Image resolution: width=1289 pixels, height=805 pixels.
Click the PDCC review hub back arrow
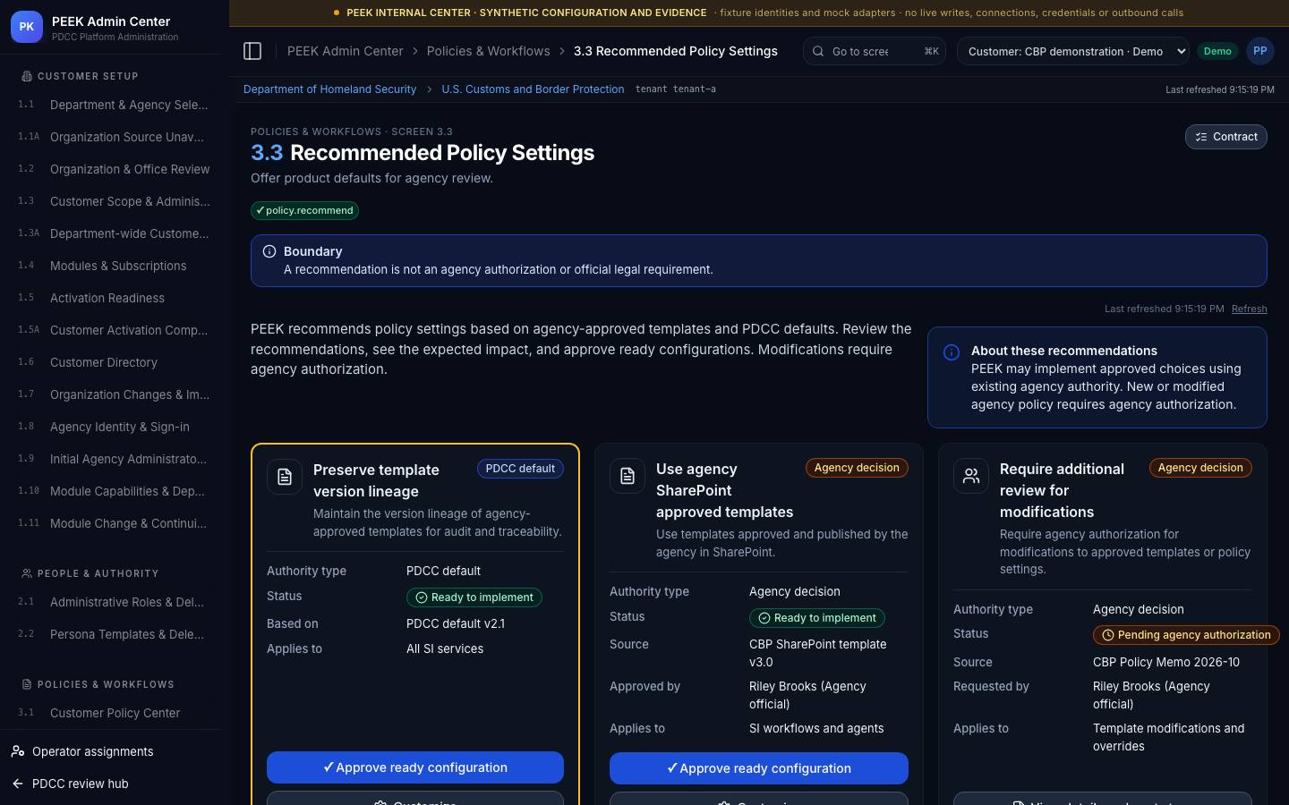(18, 784)
